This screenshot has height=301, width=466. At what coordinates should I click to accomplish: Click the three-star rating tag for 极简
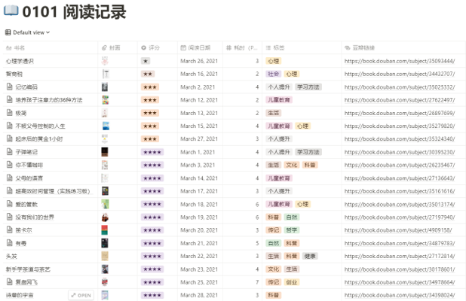[x=150, y=113]
